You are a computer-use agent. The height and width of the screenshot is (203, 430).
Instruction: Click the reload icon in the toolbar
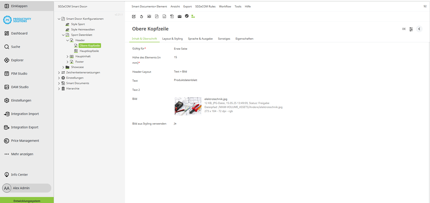pos(141,16)
